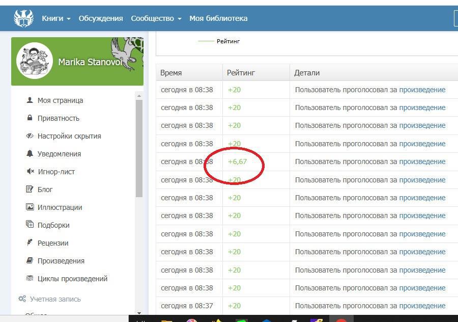Click the Рейтинг column header

pyautogui.click(x=241, y=73)
